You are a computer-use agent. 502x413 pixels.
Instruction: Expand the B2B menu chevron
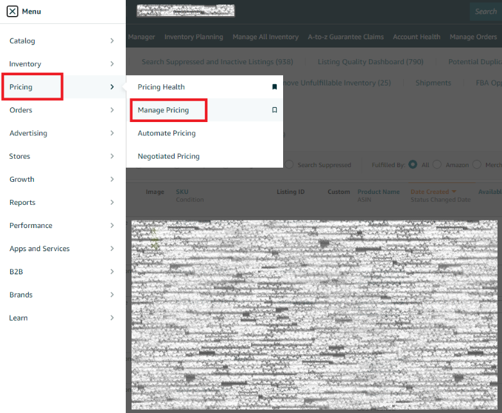[x=112, y=272]
